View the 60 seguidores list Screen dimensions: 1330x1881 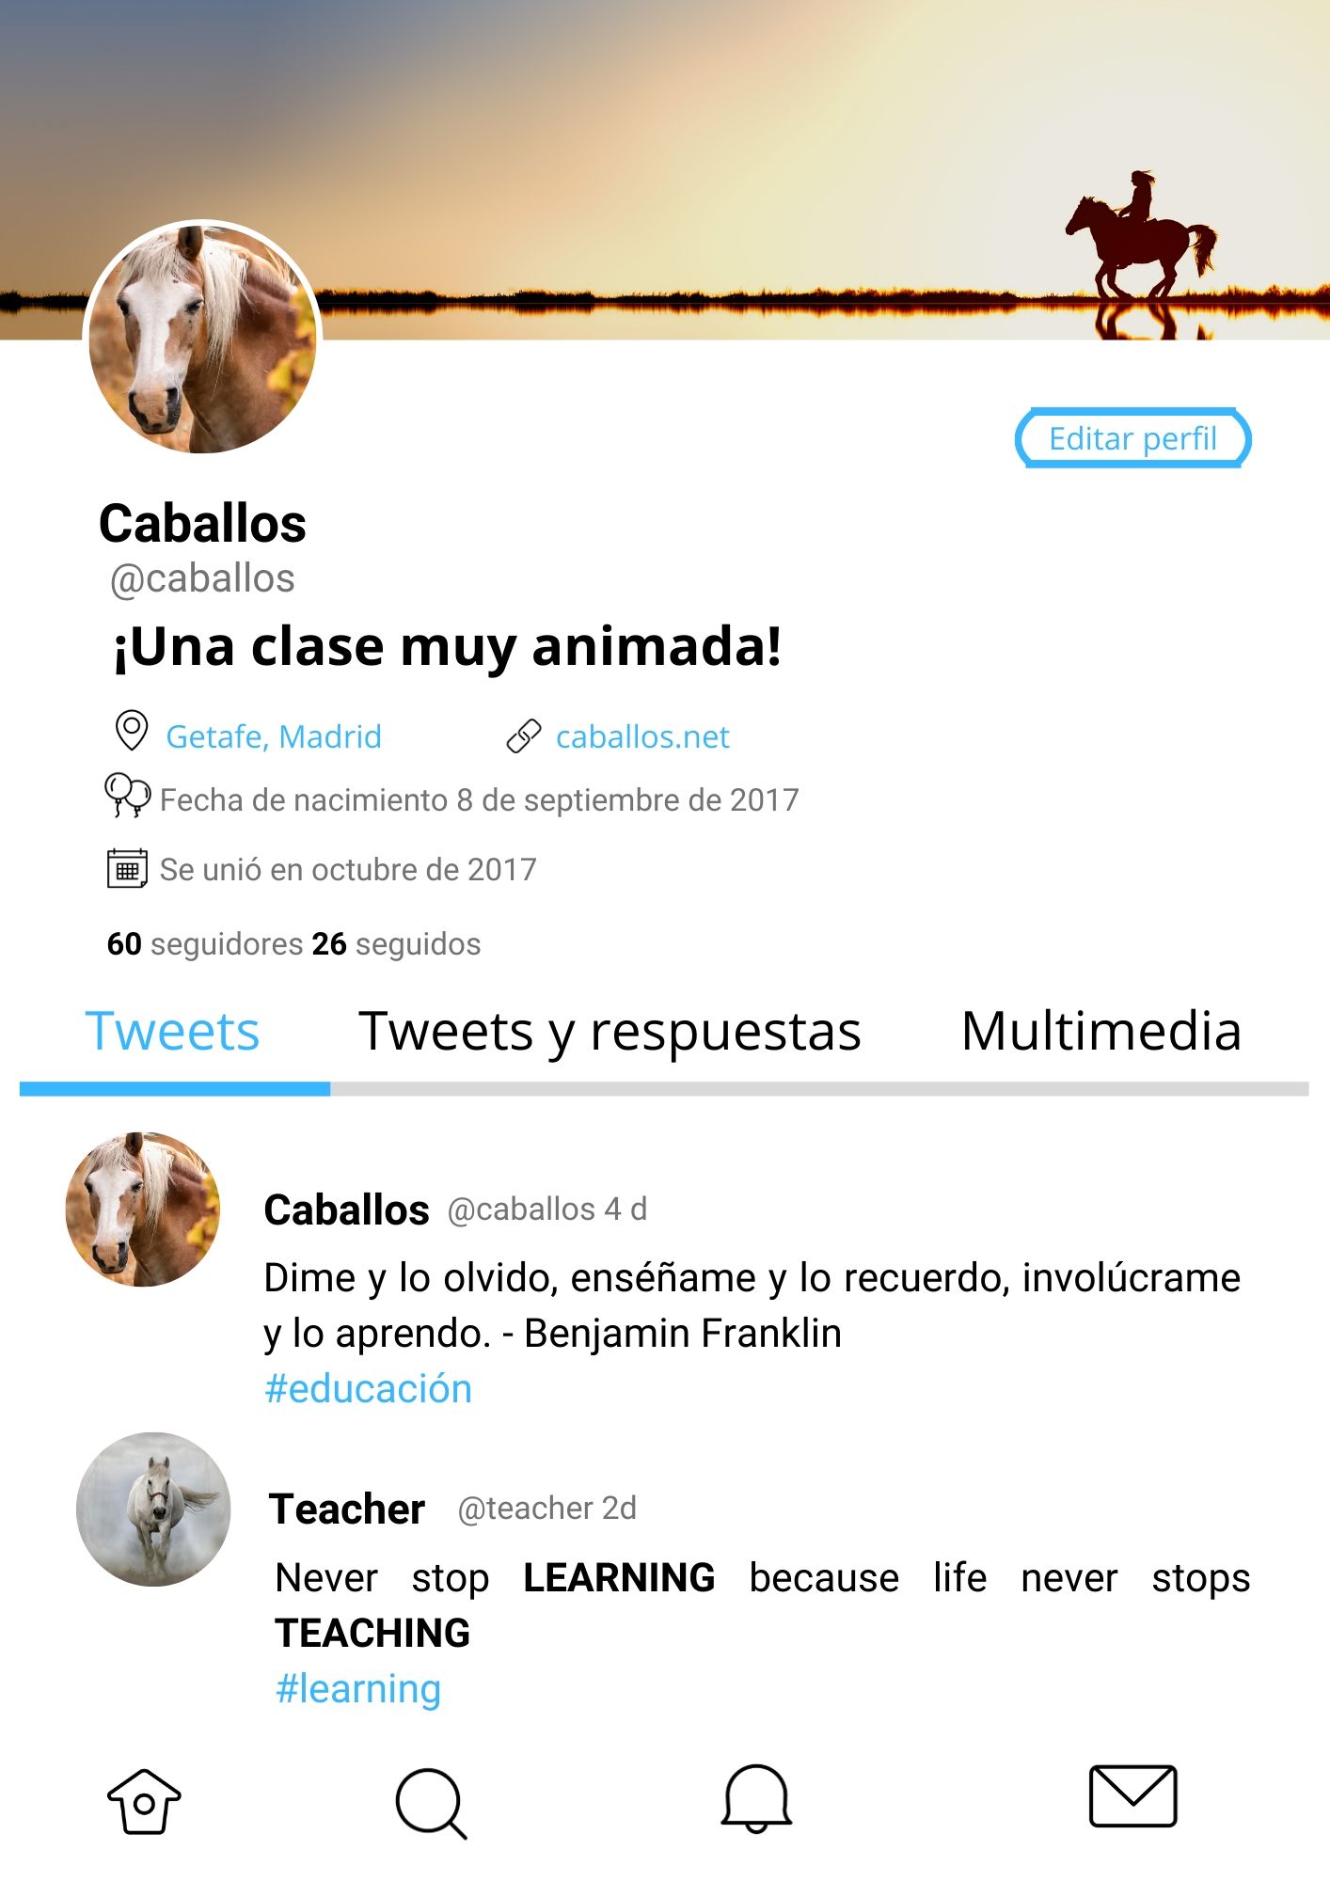coord(205,943)
